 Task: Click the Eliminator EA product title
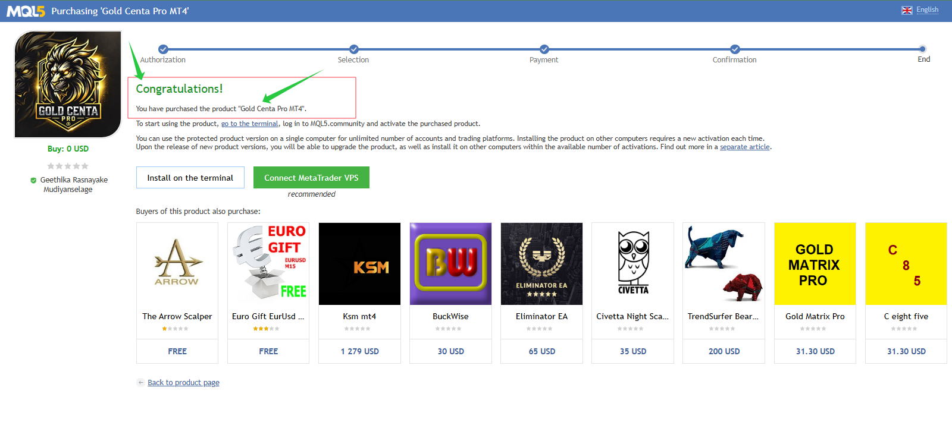pos(541,316)
